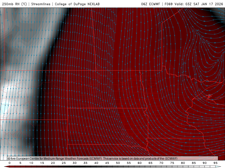The height and width of the screenshot is (168, 225).
Task: Click the "0" value on the color scale
Action: click(10, 163)
